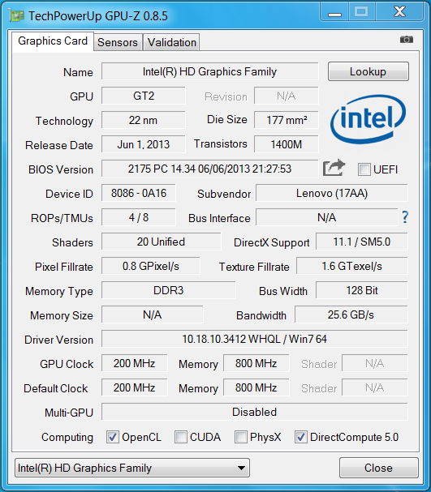431x492 pixels.
Task: Click the Lookup button
Action: (x=369, y=71)
